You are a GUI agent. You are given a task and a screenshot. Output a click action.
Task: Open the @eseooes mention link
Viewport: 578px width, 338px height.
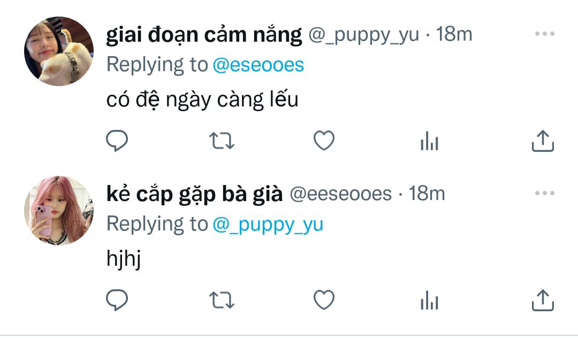[258, 65]
